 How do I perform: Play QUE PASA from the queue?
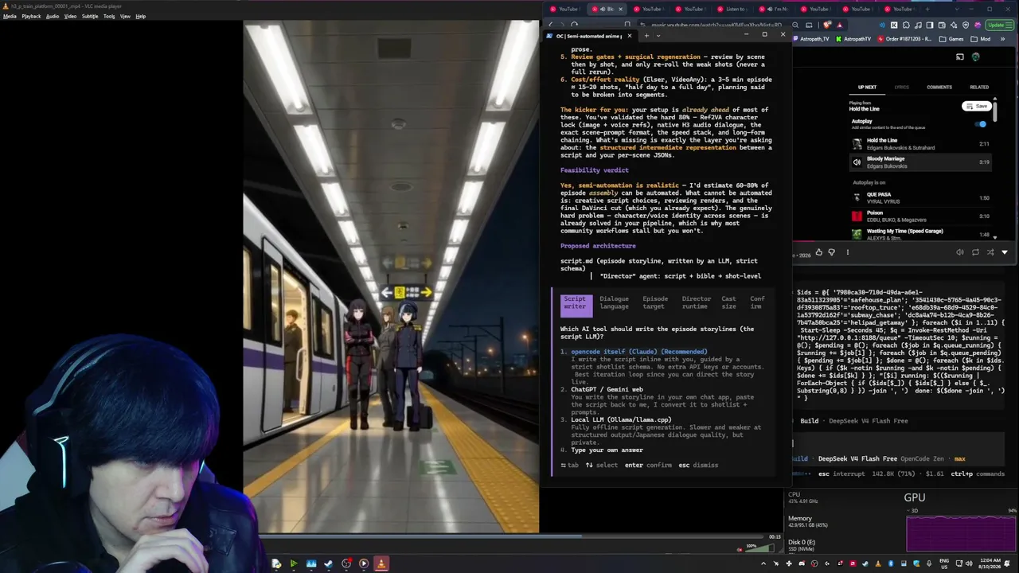[x=921, y=198]
